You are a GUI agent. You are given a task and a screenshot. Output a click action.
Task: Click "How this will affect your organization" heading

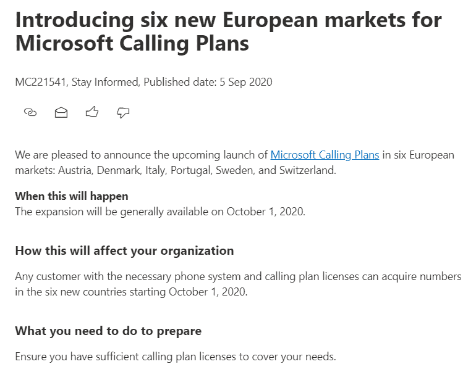124,250
